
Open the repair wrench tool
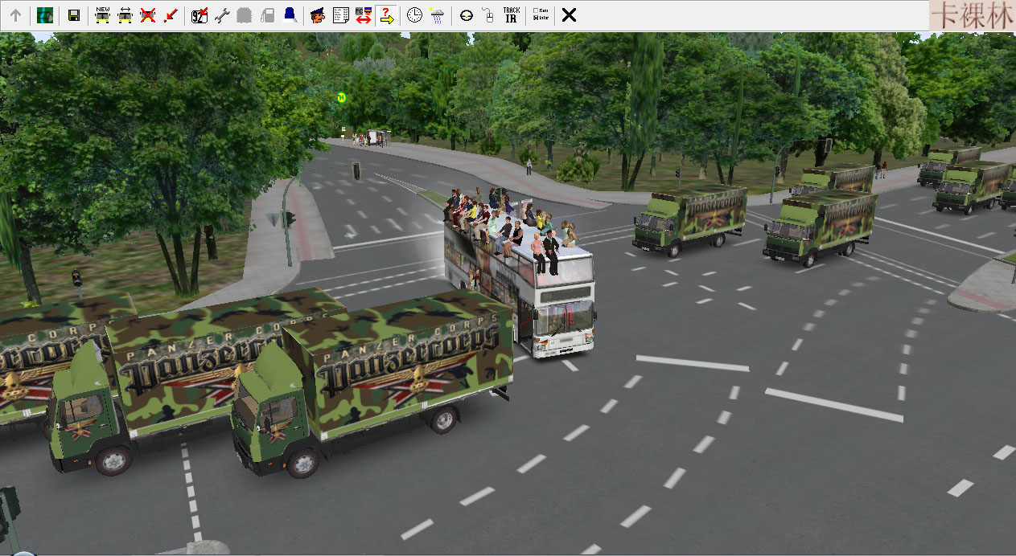pyautogui.click(x=222, y=15)
